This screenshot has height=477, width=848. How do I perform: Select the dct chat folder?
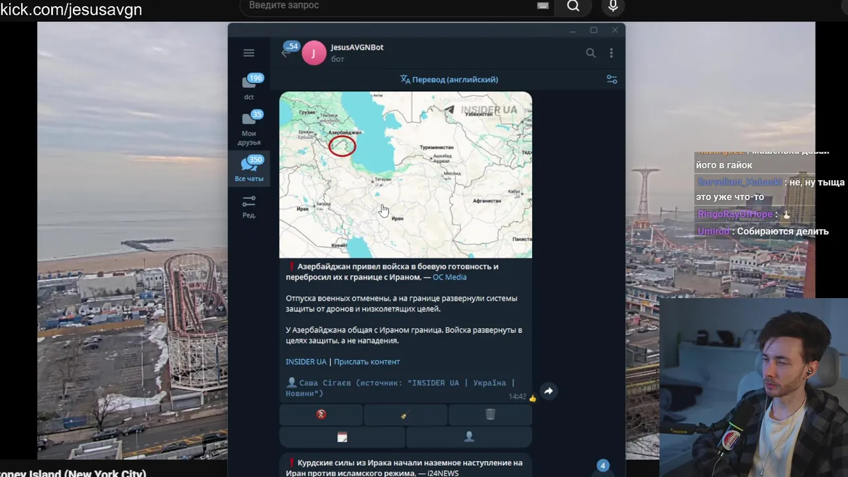click(x=249, y=88)
